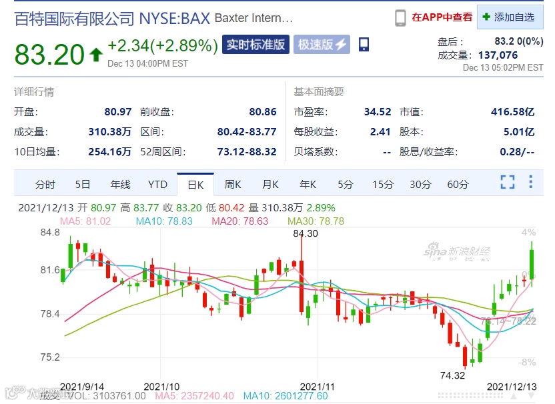The image size is (555, 404).
Task: Open the 年线 chart tab
Action: [120, 184]
